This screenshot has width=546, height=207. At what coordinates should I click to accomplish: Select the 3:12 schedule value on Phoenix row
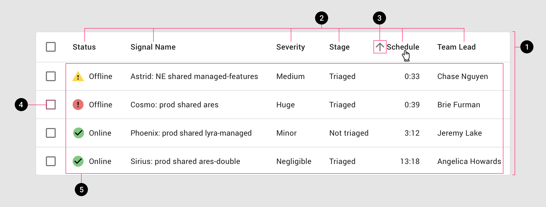[412, 133]
